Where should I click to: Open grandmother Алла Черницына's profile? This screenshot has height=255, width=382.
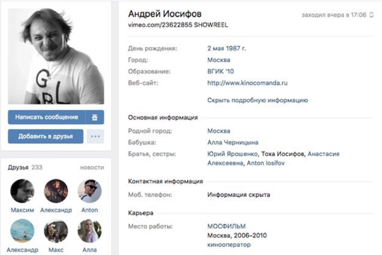click(233, 142)
